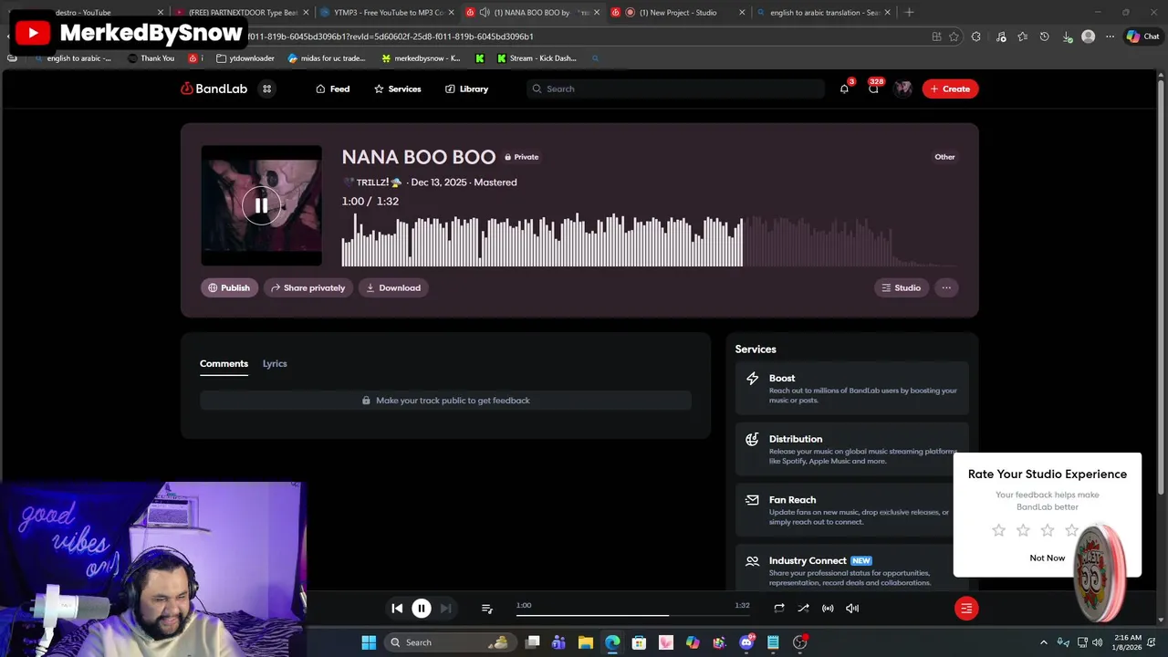
Task: Switch to the Comments tab
Action: click(224, 363)
